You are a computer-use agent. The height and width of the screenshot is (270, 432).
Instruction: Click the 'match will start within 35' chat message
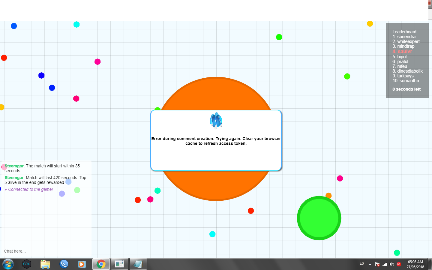42,168
